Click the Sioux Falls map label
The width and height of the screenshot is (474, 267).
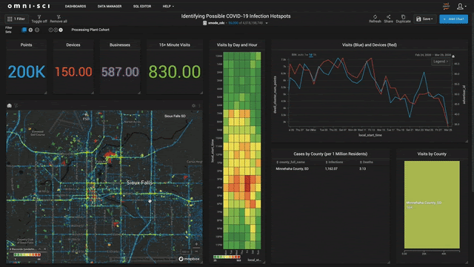140,182
